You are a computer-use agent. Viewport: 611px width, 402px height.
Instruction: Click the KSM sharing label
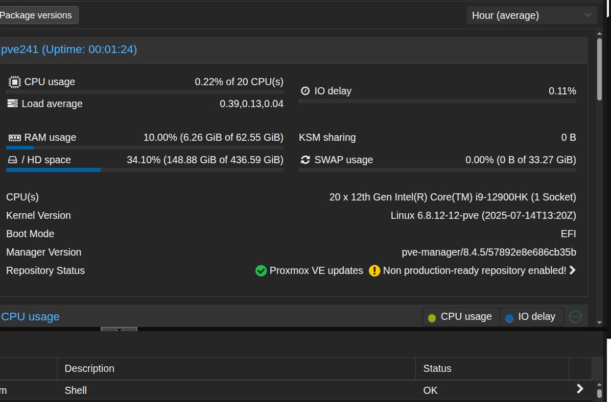pos(327,137)
